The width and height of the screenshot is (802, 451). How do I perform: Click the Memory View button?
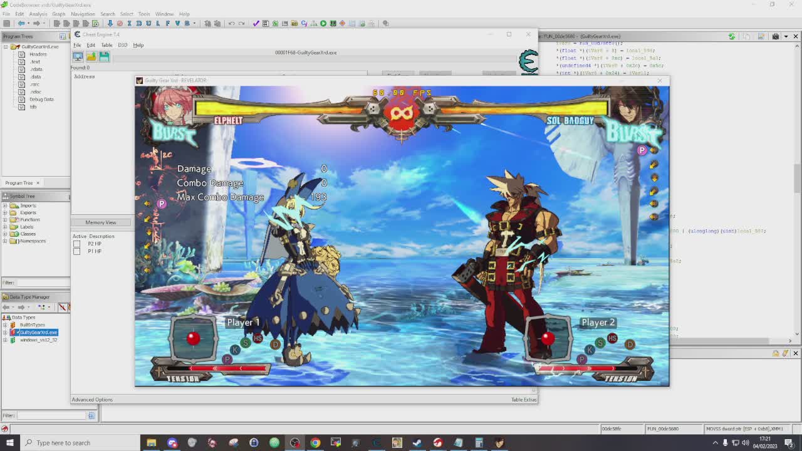click(x=101, y=222)
